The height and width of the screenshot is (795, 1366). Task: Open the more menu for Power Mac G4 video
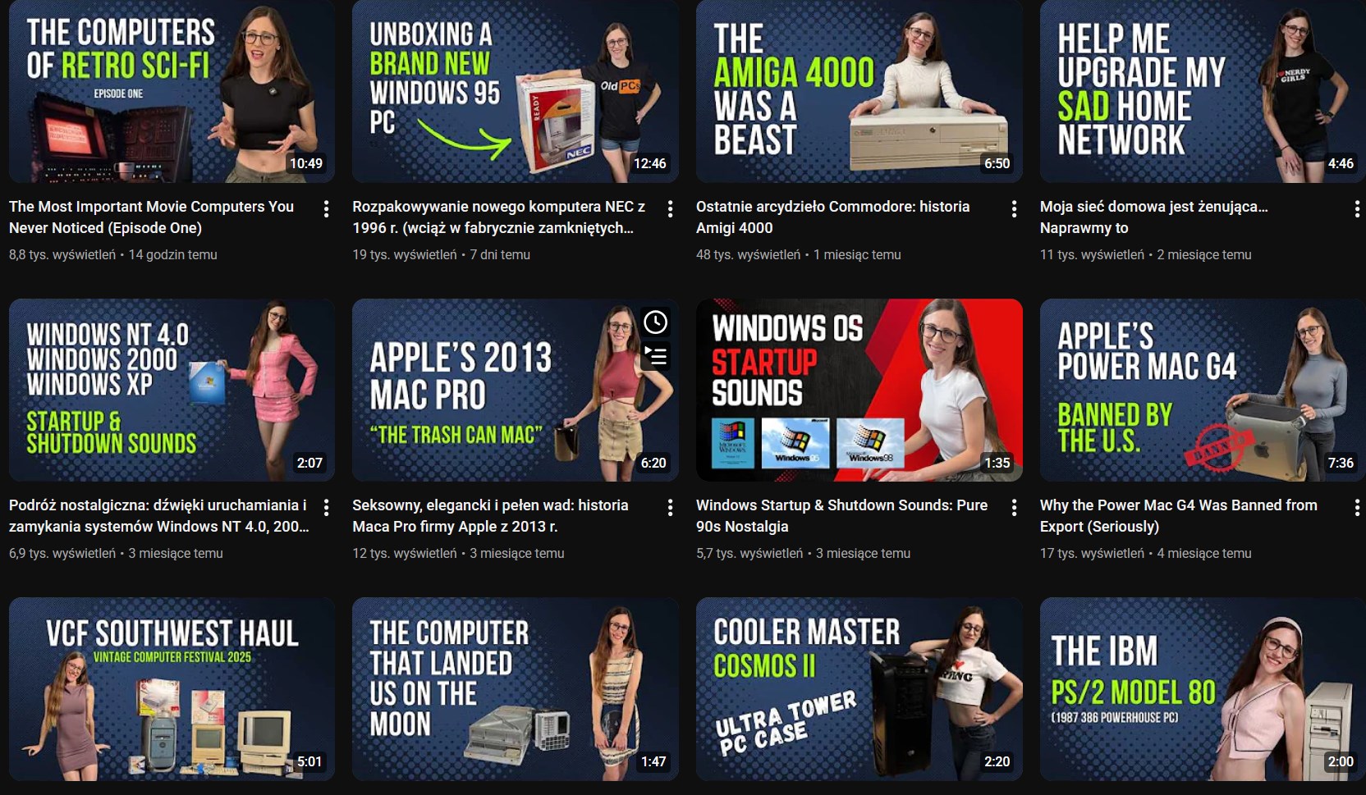tap(1357, 508)
